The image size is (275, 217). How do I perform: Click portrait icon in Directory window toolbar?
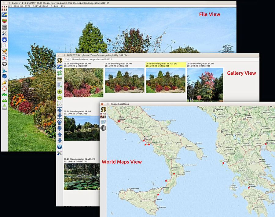tap(60, 61)
